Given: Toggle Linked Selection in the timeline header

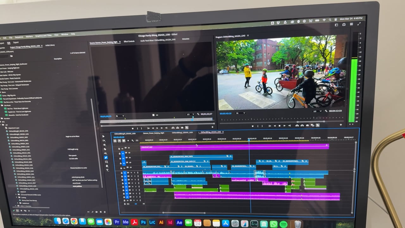Looking at the screenshot, I should click(124, 141).
